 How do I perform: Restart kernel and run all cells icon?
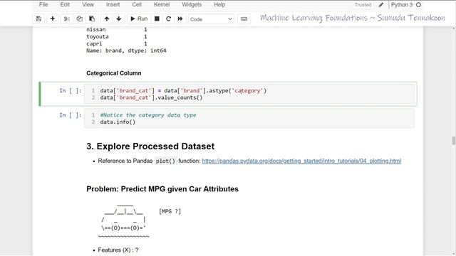[x=180, y=19]
